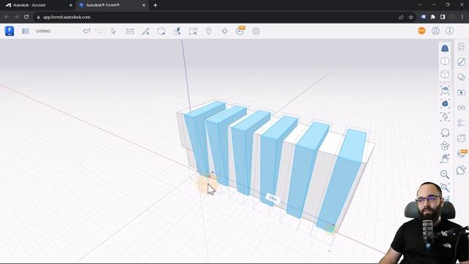Open the user account profile icon

[435, 31]
